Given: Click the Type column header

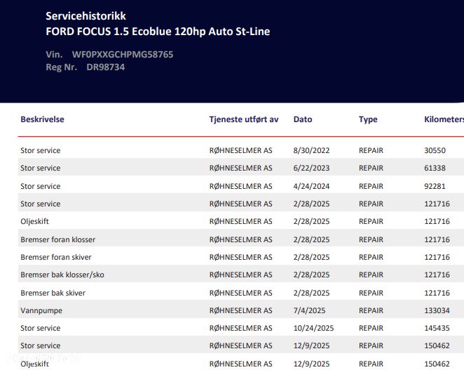Looking at the screenshot, I should pos(368,119).
